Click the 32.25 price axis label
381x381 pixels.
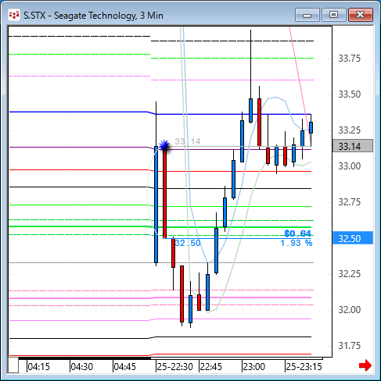pos(349,274)
